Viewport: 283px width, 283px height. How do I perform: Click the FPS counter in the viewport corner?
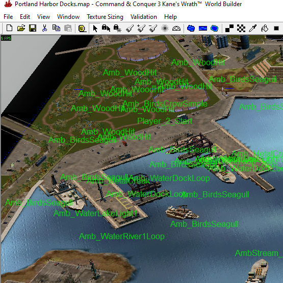tap(6, 38)
